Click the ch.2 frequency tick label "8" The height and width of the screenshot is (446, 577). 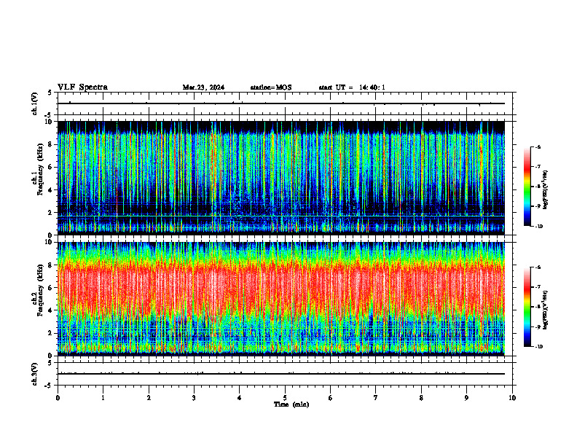click(51, 265)
